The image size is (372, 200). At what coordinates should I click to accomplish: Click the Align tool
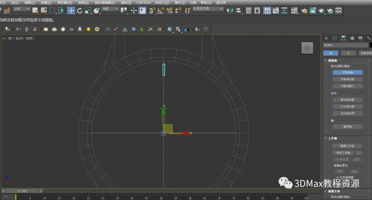238,10
